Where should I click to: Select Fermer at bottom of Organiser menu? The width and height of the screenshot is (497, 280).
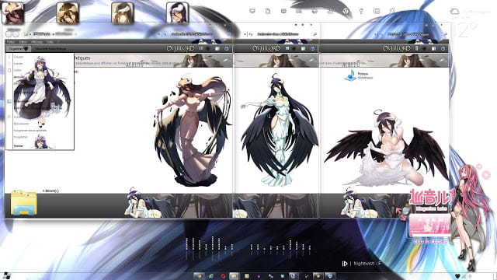(x=19, y=145)
